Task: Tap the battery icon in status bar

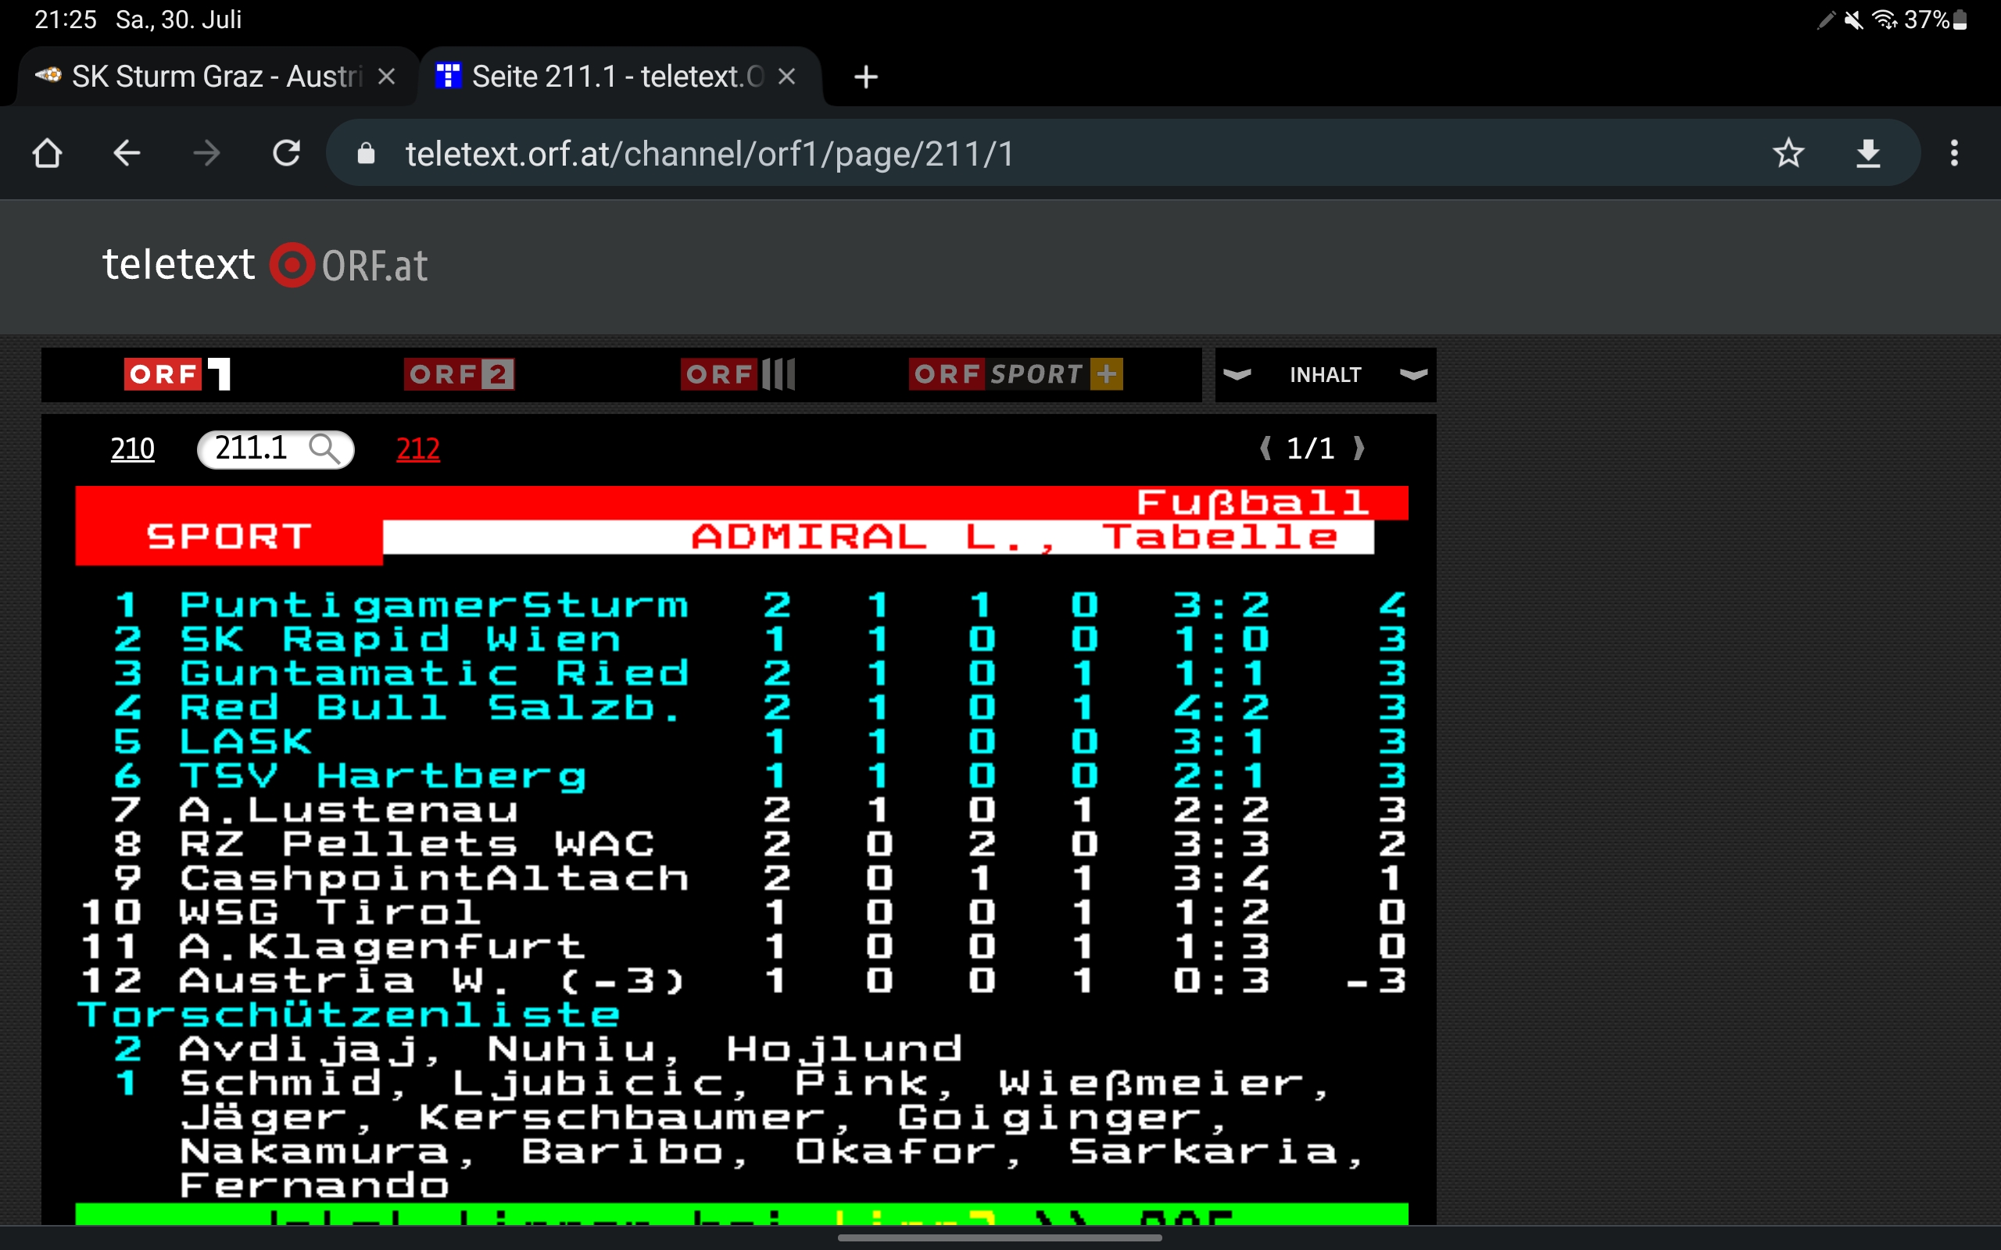Action: pos(1959,20)
